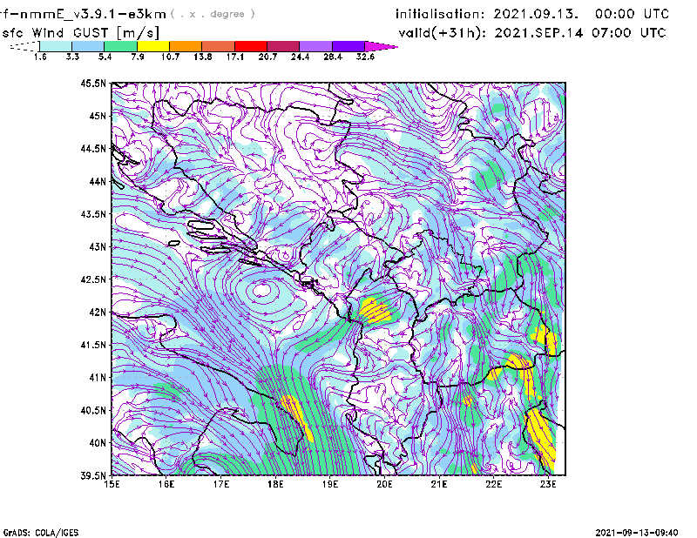Image resolution: width=697 pixels, height=538 pixels.
Task: Click the 18E longitude label
Action: 275,484
